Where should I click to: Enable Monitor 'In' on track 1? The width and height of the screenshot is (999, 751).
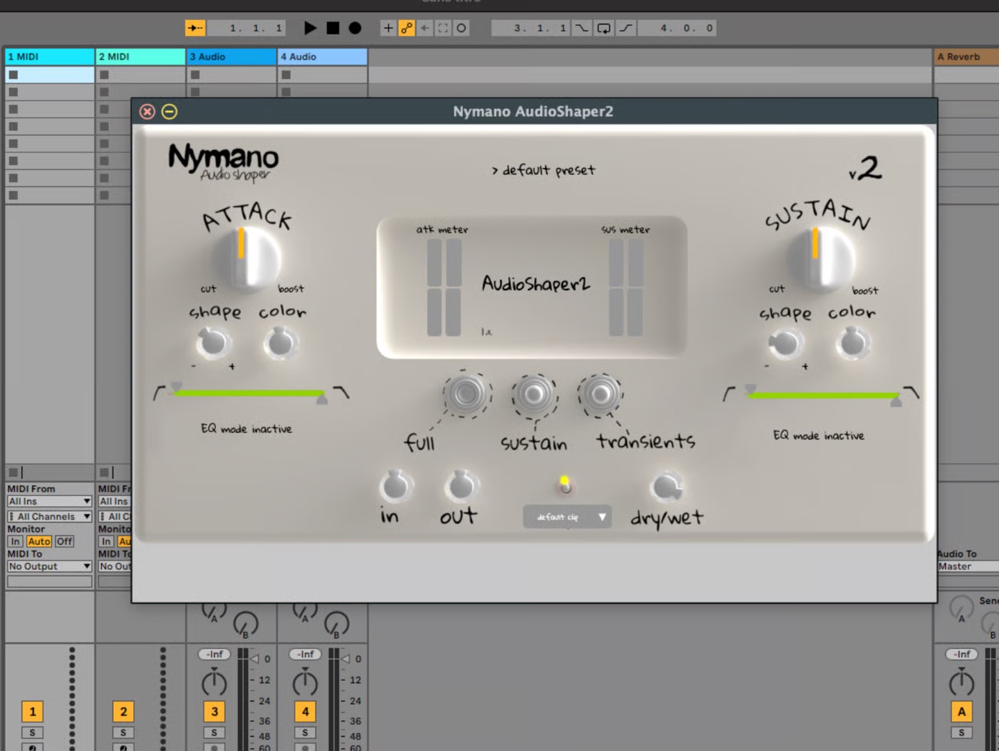point(15,541)
